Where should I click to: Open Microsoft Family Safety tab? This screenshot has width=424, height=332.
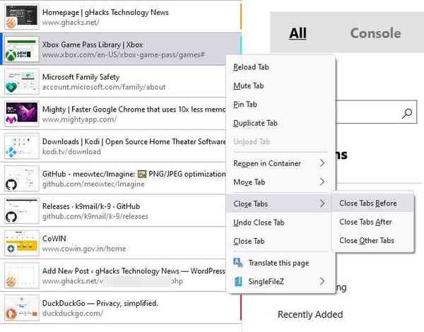(114, 81)
